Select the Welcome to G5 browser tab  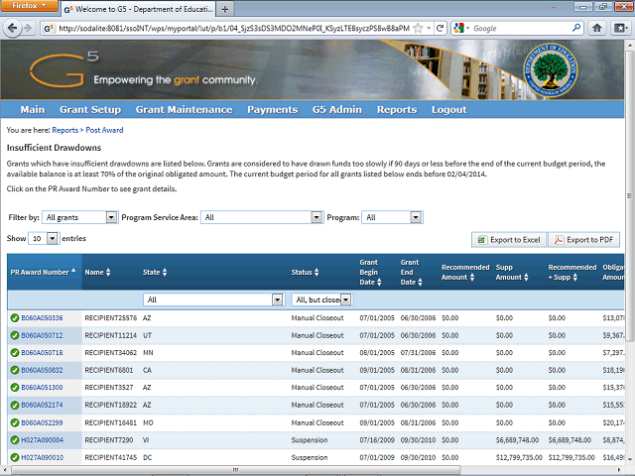click(x=138, y=9)
